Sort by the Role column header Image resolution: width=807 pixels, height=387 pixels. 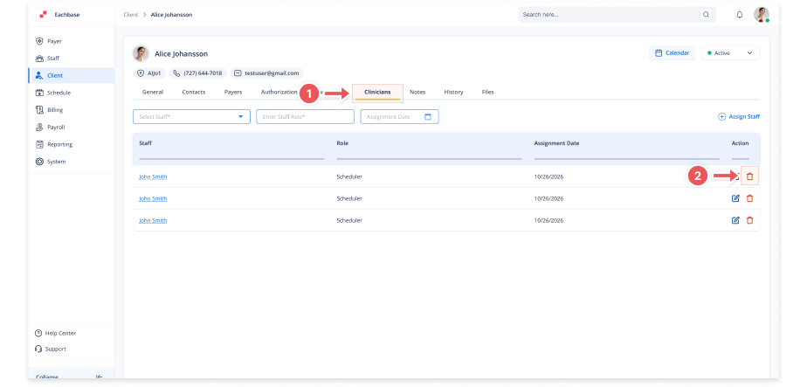(x=342, y=143)
